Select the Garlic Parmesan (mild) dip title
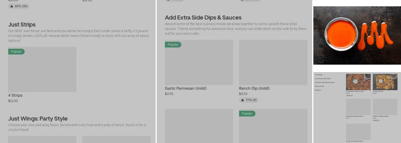This screenshot has height=143, width=401. coord(186,89)
